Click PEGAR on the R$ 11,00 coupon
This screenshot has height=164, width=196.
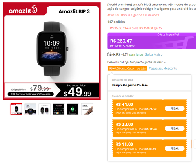coord(174,148)
